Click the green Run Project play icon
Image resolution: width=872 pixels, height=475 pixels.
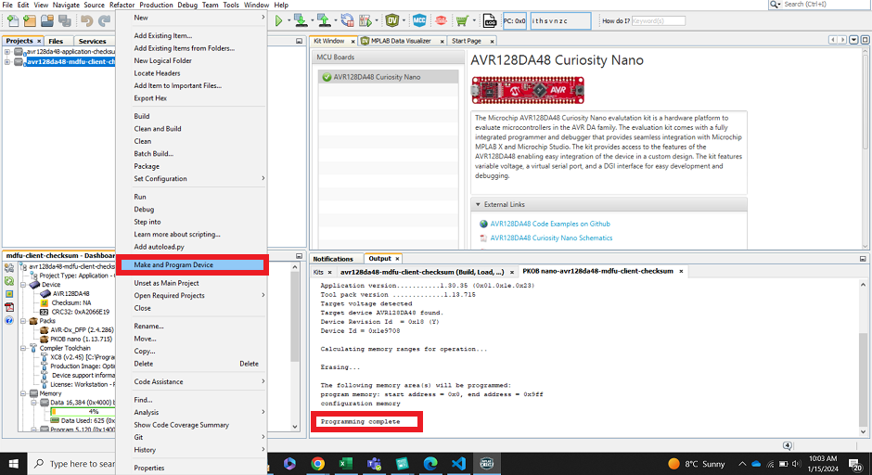point(278,21)
